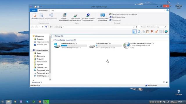Switch to large icons view icon
Viewport: 186px width, 104px height.
167,82
